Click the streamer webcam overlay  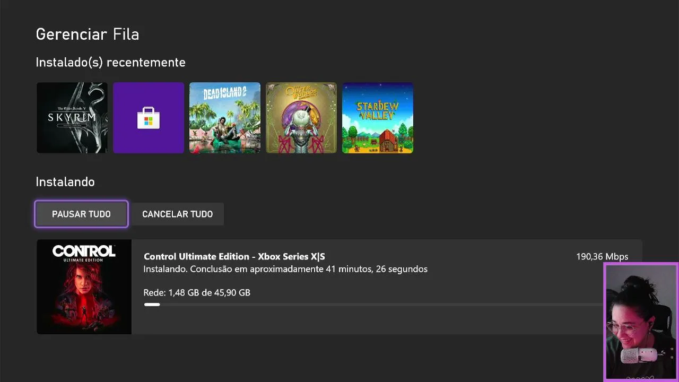[x=641, y=322]
